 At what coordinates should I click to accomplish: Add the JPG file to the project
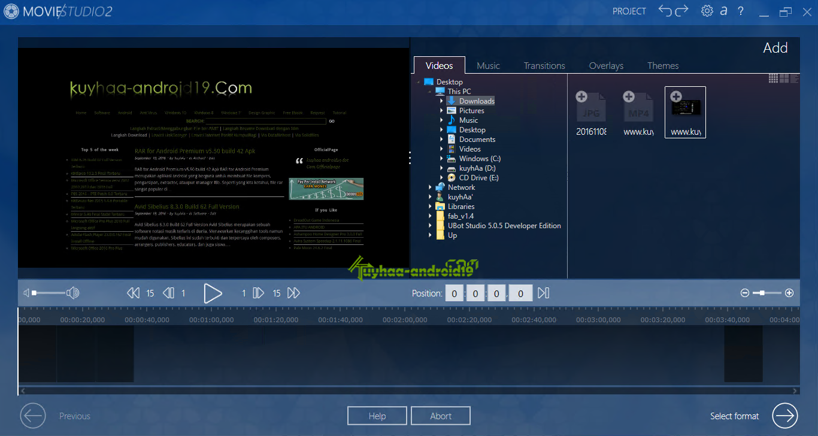tap(581, 96)
